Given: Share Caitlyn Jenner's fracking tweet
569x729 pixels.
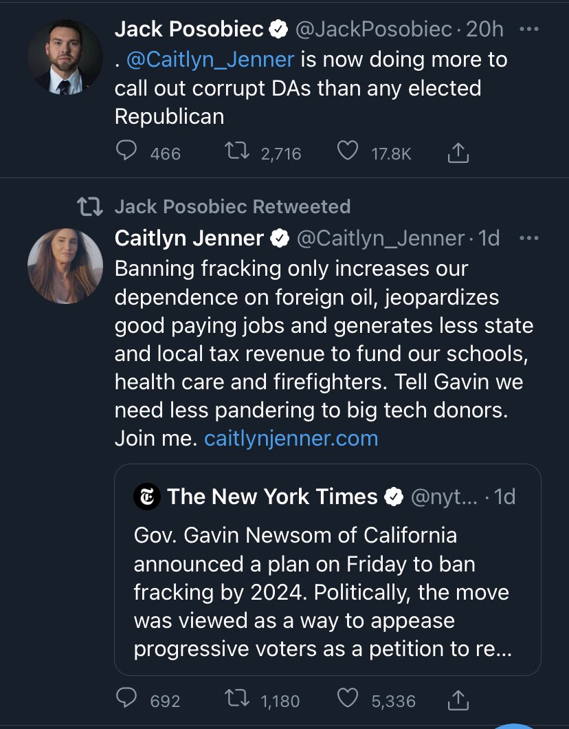Looking at the screenshot, I should coord(458,700).
